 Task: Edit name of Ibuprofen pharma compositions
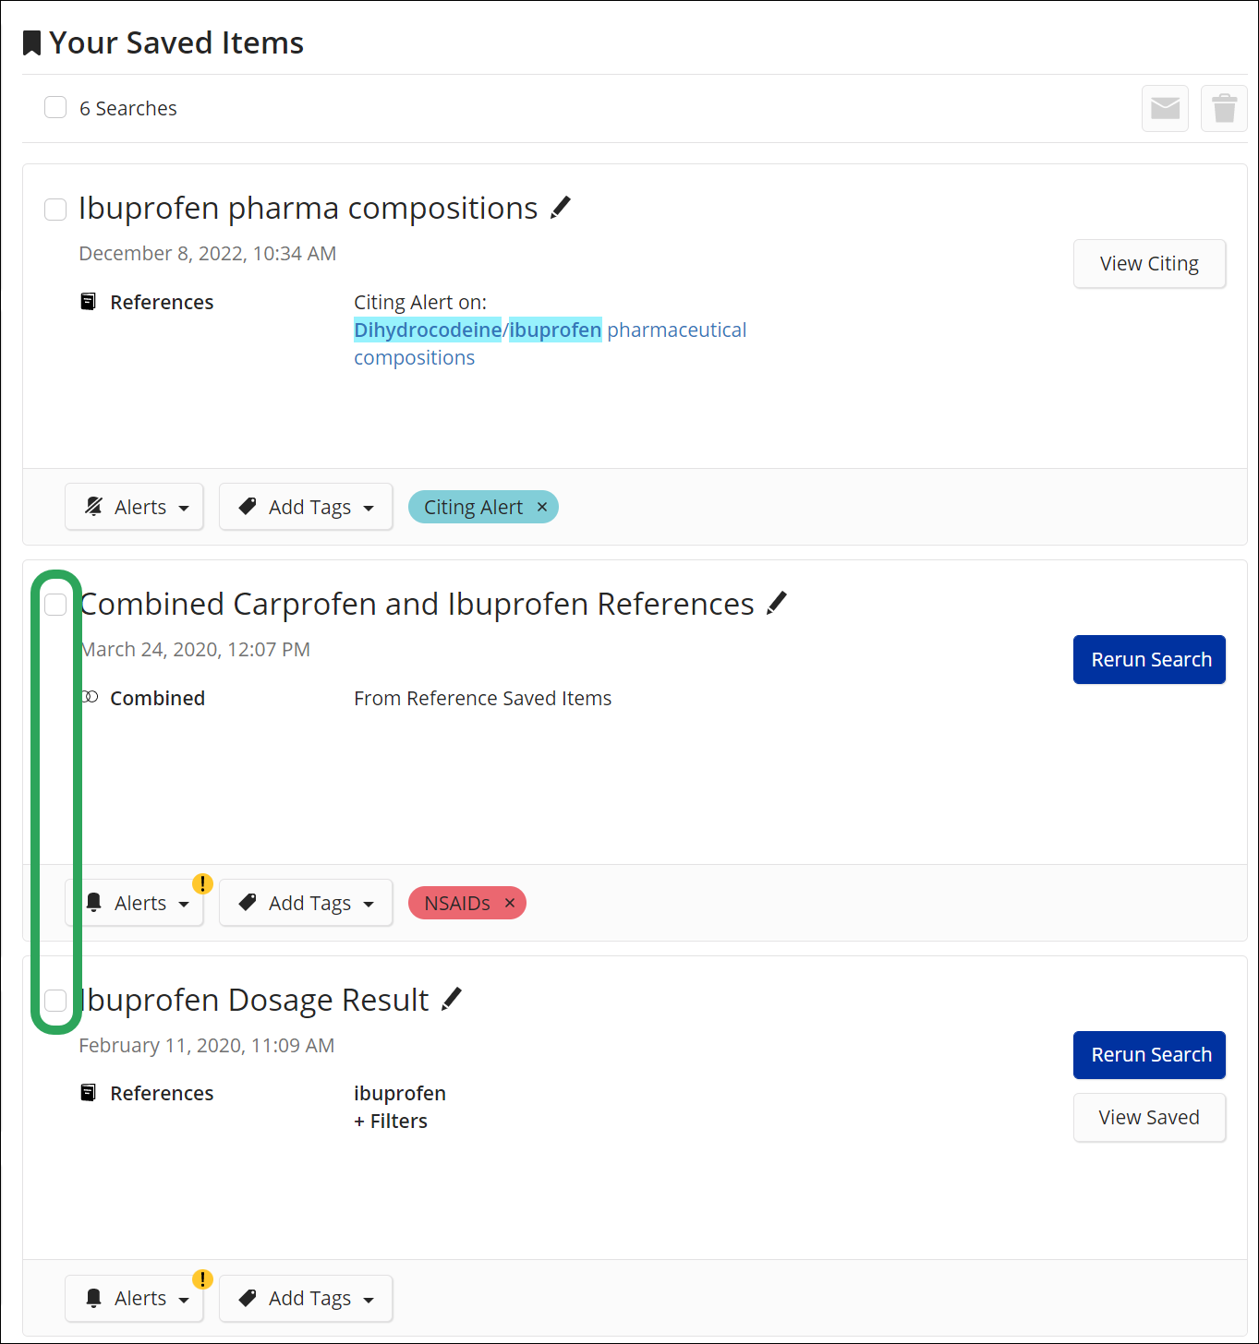(561, 208)
